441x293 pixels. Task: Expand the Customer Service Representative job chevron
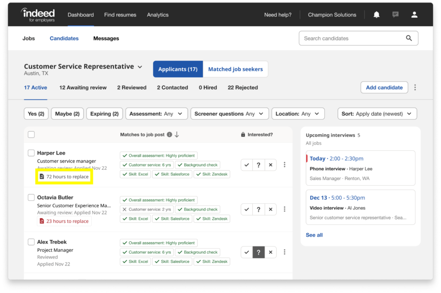140,67
